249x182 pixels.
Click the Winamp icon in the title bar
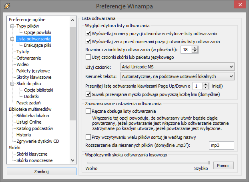pyautogui.click(x=7, y=6)
